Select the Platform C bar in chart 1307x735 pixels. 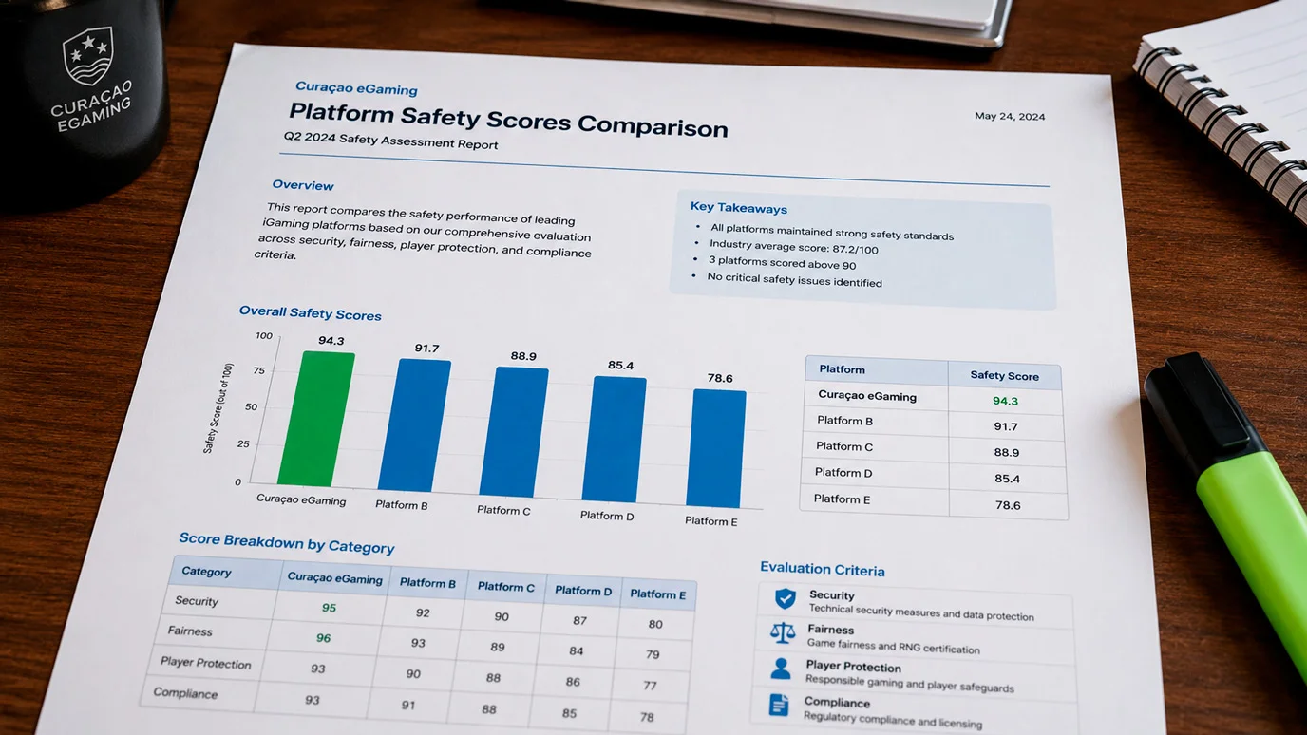(x=514, y=432)
